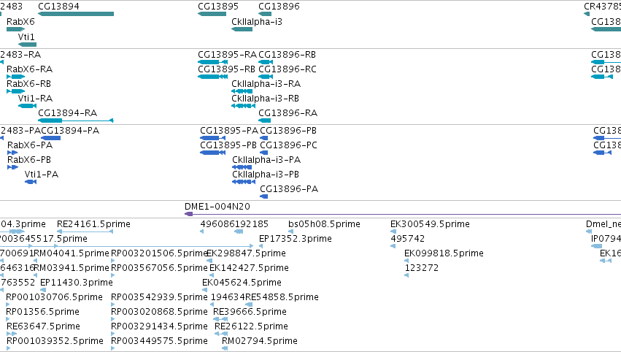Select the RP003020868.5prime EST label
This screenshot has width=621, height=352.
[x=159, y=312]
